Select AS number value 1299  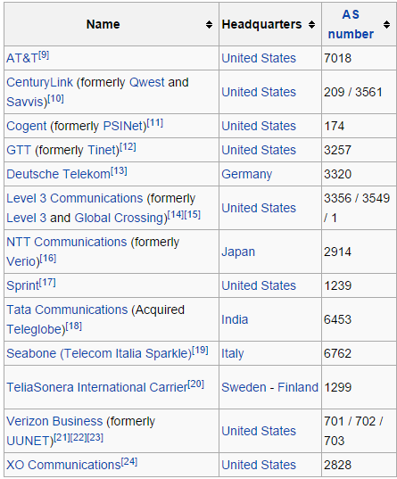[338, 387]
